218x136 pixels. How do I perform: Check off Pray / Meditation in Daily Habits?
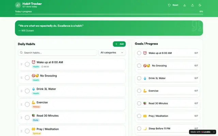27,131
